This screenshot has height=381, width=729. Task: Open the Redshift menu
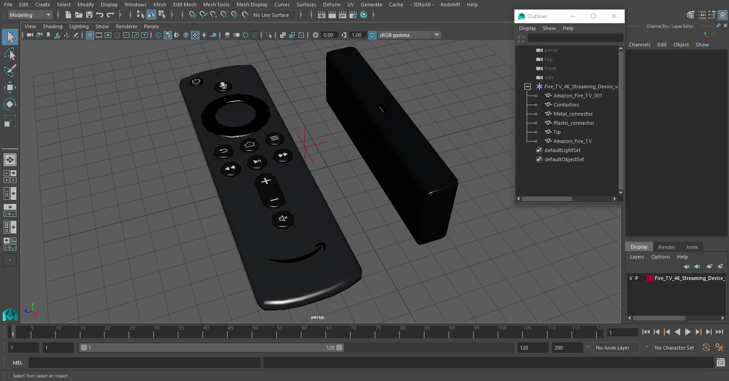click(x=450, y=5)
